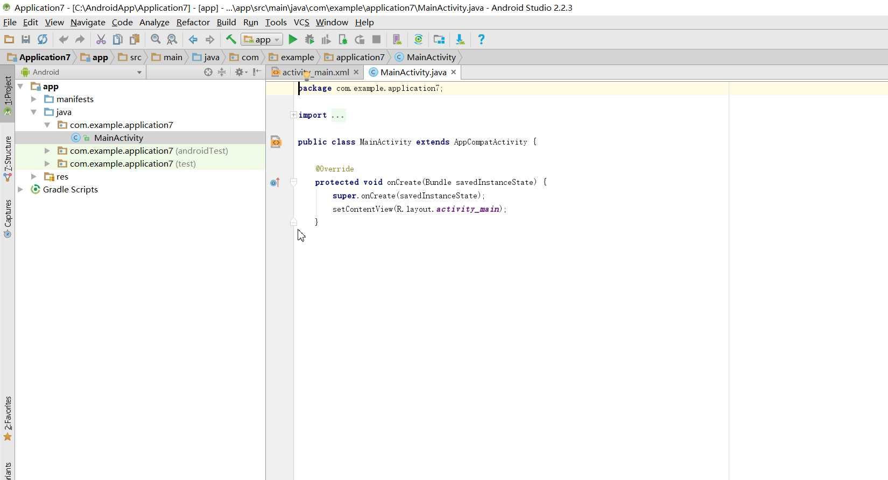Hide the project tool window
The image size is (888, 480).
257,72
